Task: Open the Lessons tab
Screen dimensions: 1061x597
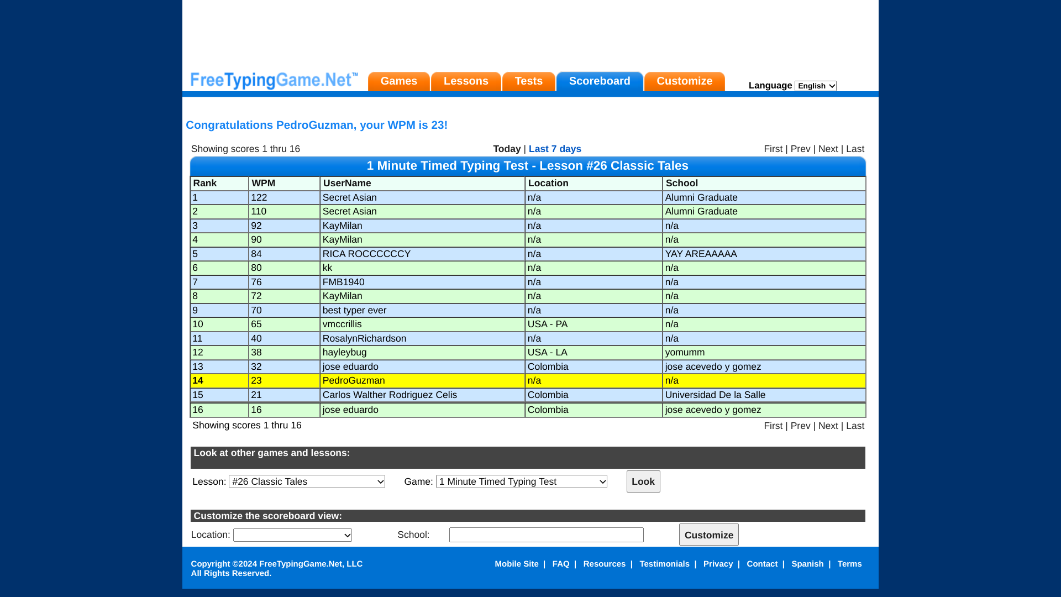Action: (466, 81)
